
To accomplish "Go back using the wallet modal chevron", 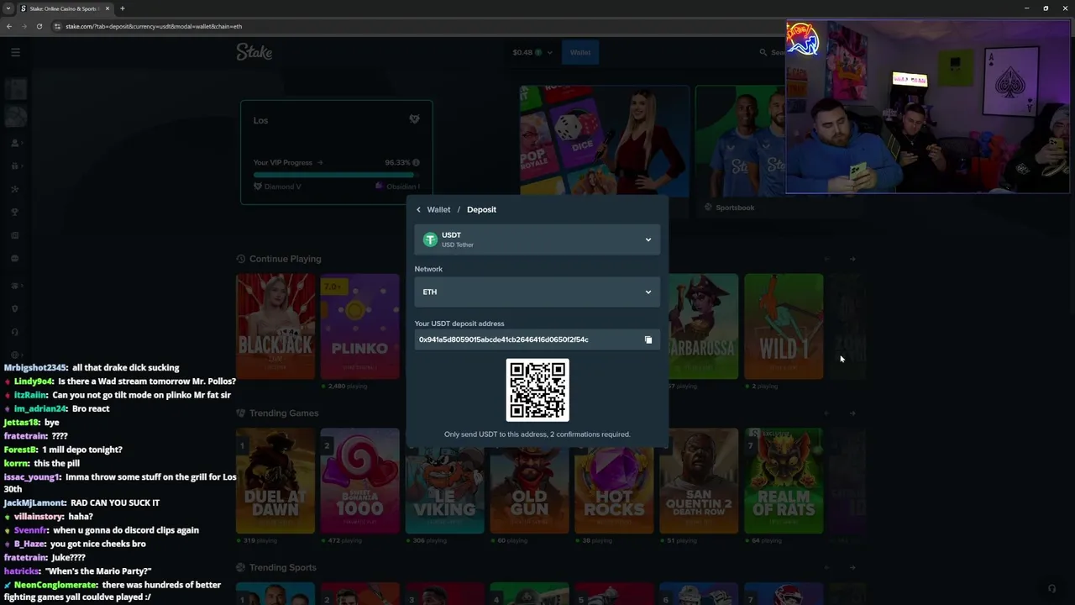I will coord(418,210).
